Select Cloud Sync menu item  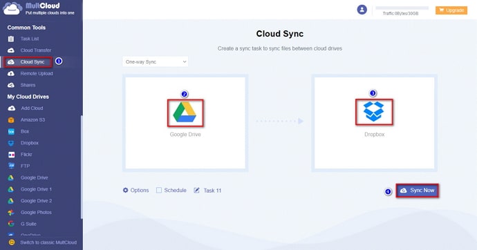tap(32, 62)
